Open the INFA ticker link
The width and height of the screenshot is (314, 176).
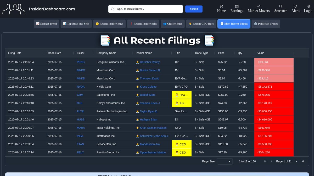[80, 136]
